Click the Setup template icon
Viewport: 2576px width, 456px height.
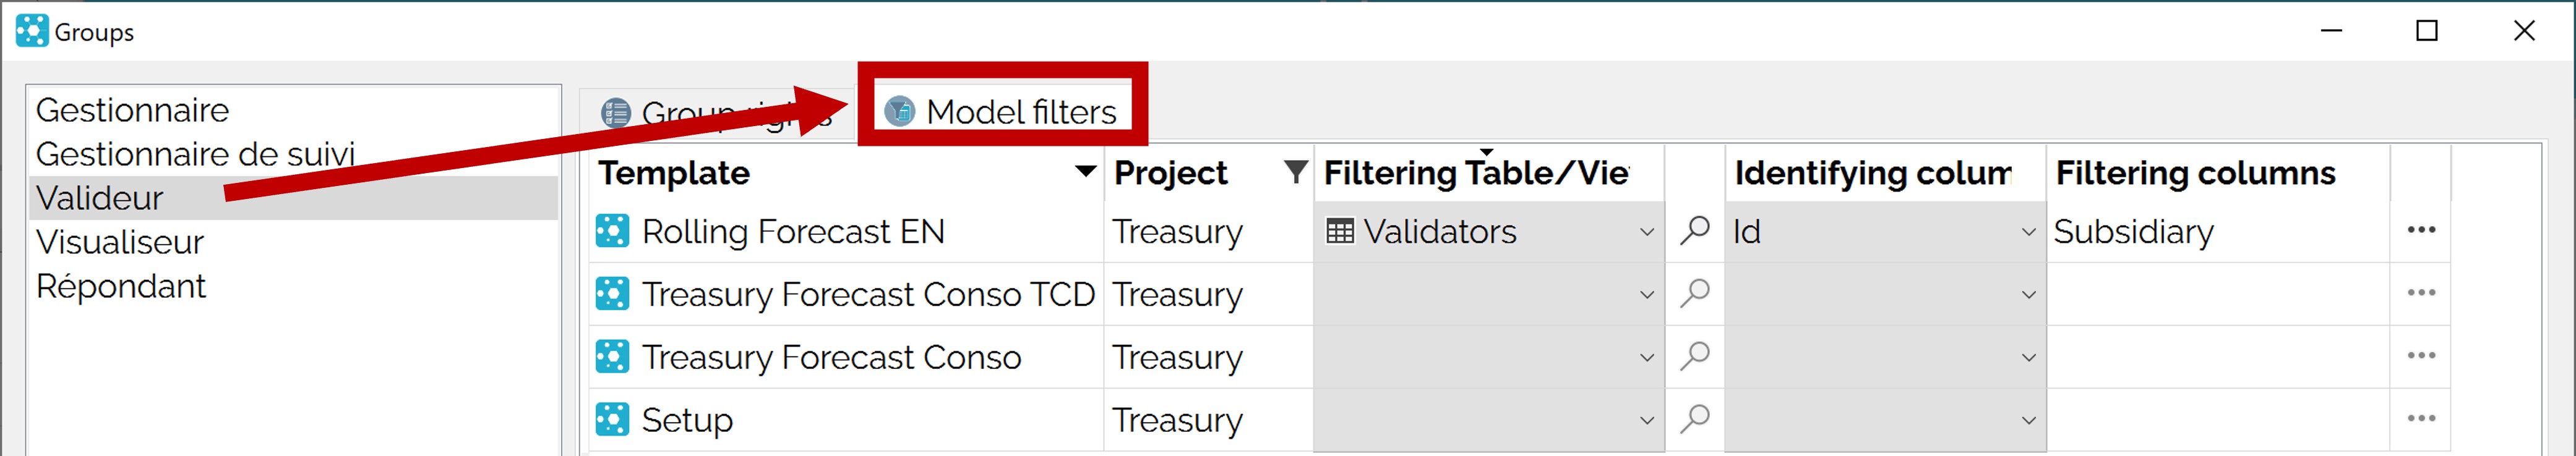click(x=612, y=419)
